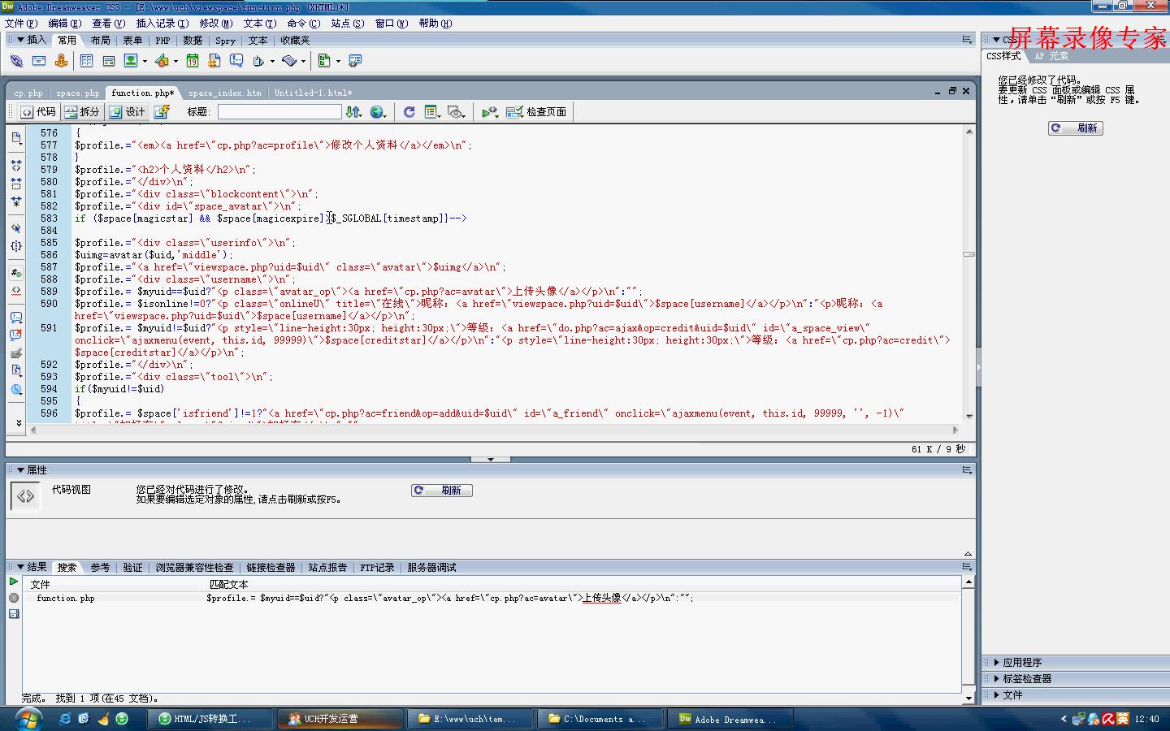Insert a date with the calendar icon
The width and height of the screenshot is (1170, 731).
(193, 61)
